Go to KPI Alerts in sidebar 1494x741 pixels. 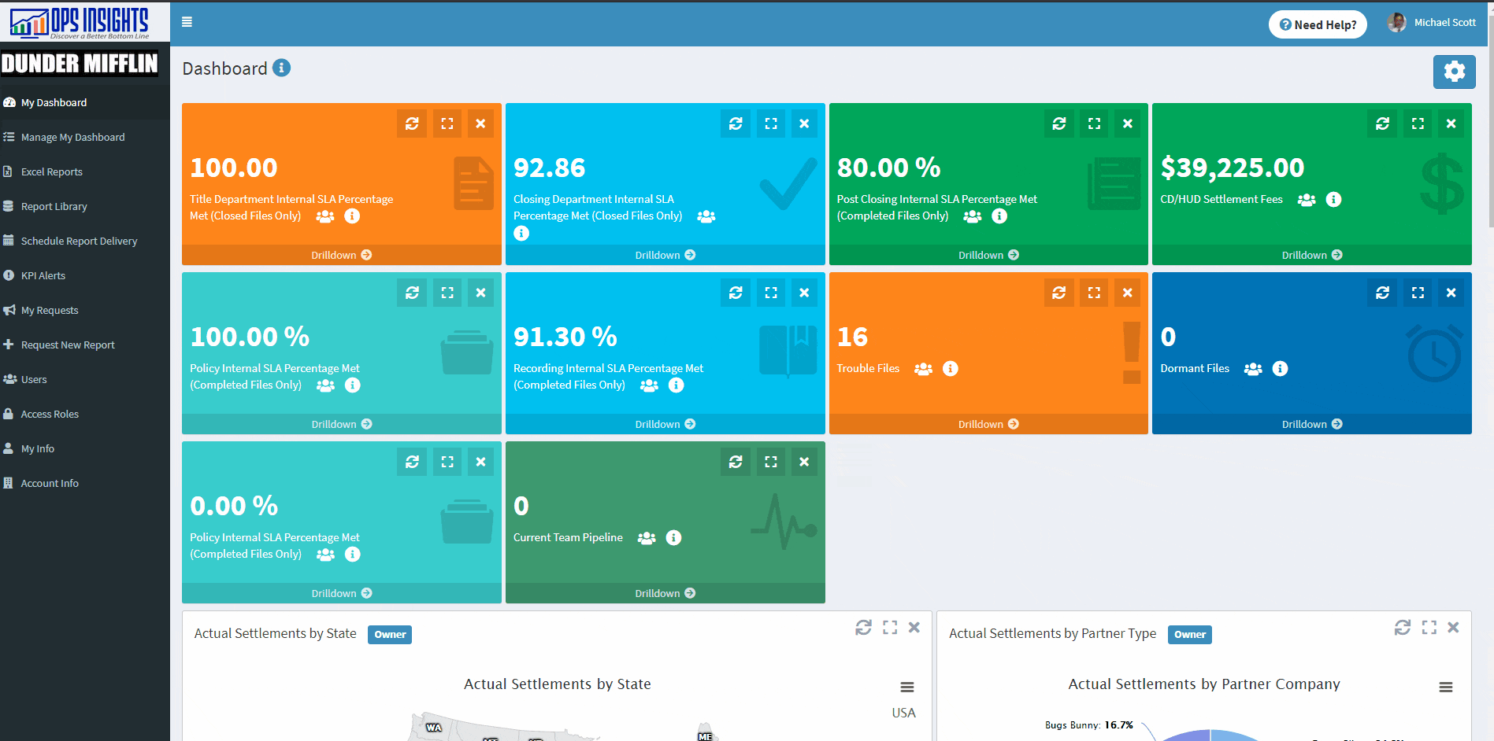click(x=43, y=275)
